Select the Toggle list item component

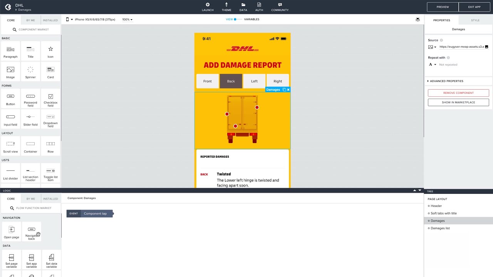[50, 173]
